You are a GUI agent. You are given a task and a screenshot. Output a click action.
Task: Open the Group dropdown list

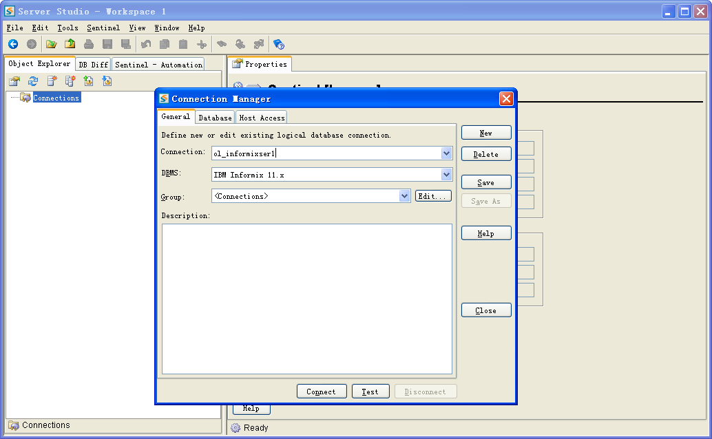tap(404, 196)
